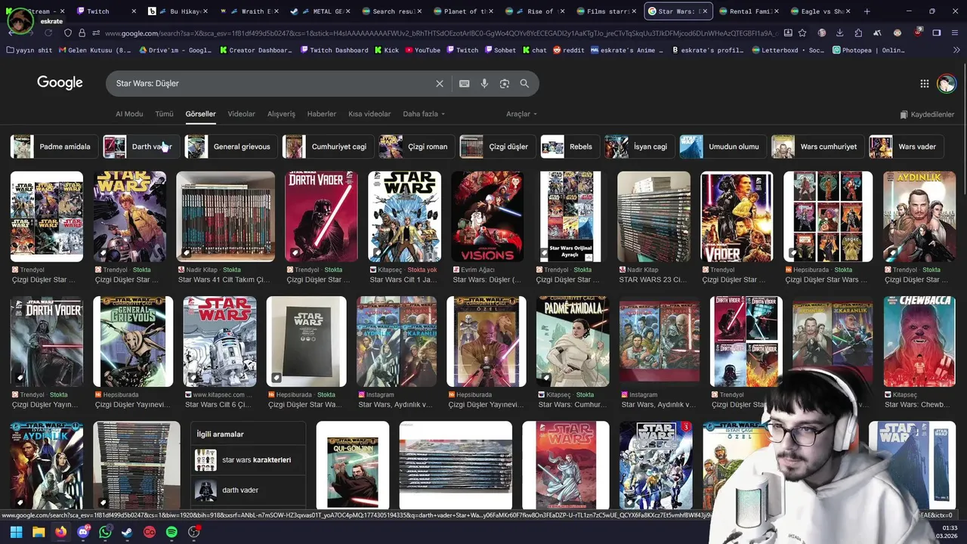Image resolution: width=967 pixels, height=544 pixels.
Task: Switch to the Haberler tab
Action: [322, 114]
